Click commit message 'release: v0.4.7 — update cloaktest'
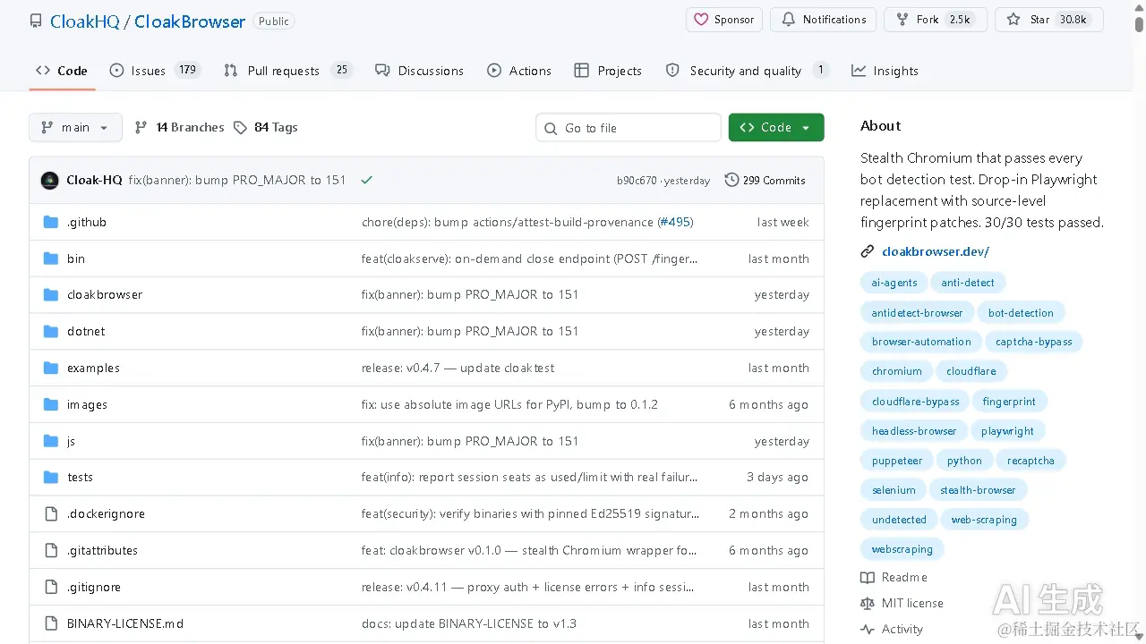This screenshot has height=644, width=1146. [458, 368]
